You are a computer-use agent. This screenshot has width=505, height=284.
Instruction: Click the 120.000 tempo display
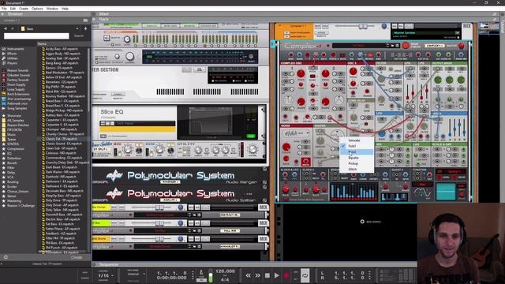tap(225, 271)
